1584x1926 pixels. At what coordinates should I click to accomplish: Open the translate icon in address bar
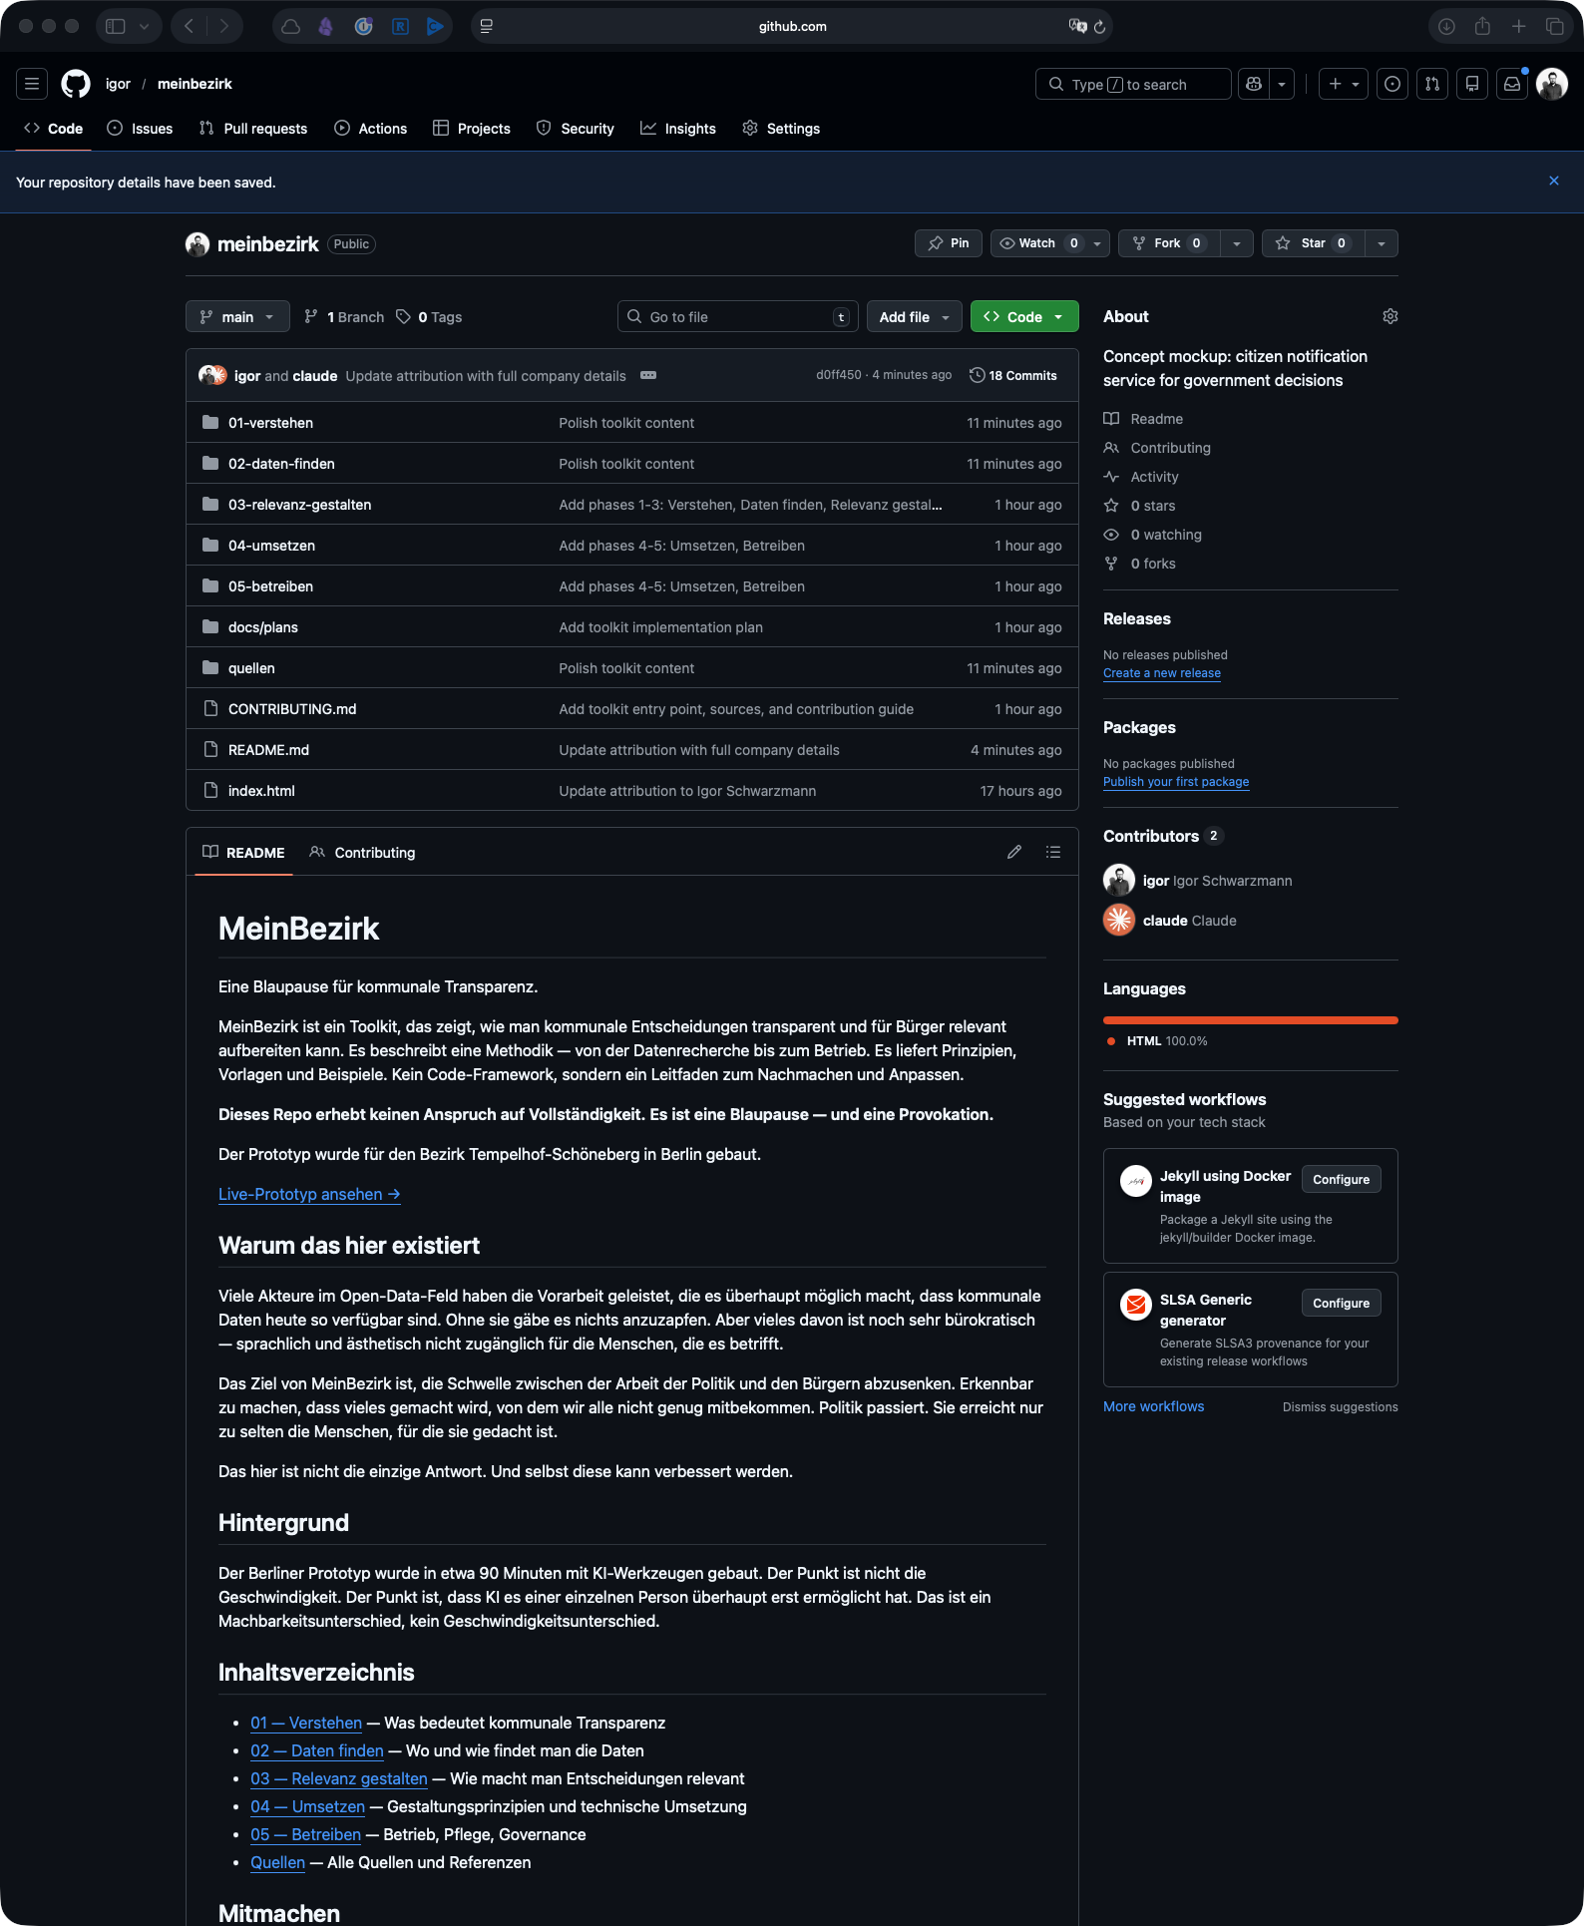pos(1077,27)
